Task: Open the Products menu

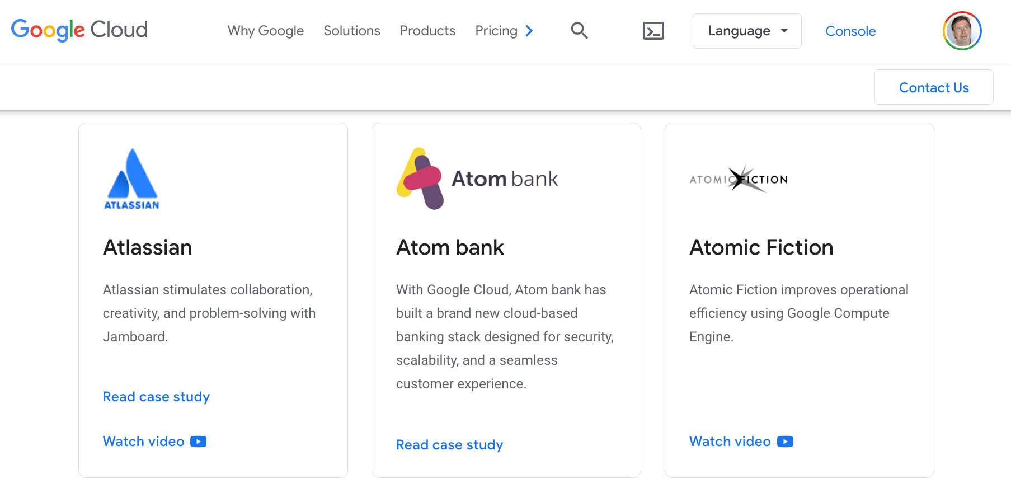Action: coord(427,31)
